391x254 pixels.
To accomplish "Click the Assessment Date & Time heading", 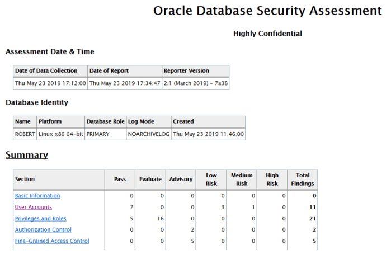I will [50, 52].
